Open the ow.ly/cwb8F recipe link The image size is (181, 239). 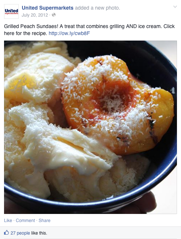(x=69, y=33)
